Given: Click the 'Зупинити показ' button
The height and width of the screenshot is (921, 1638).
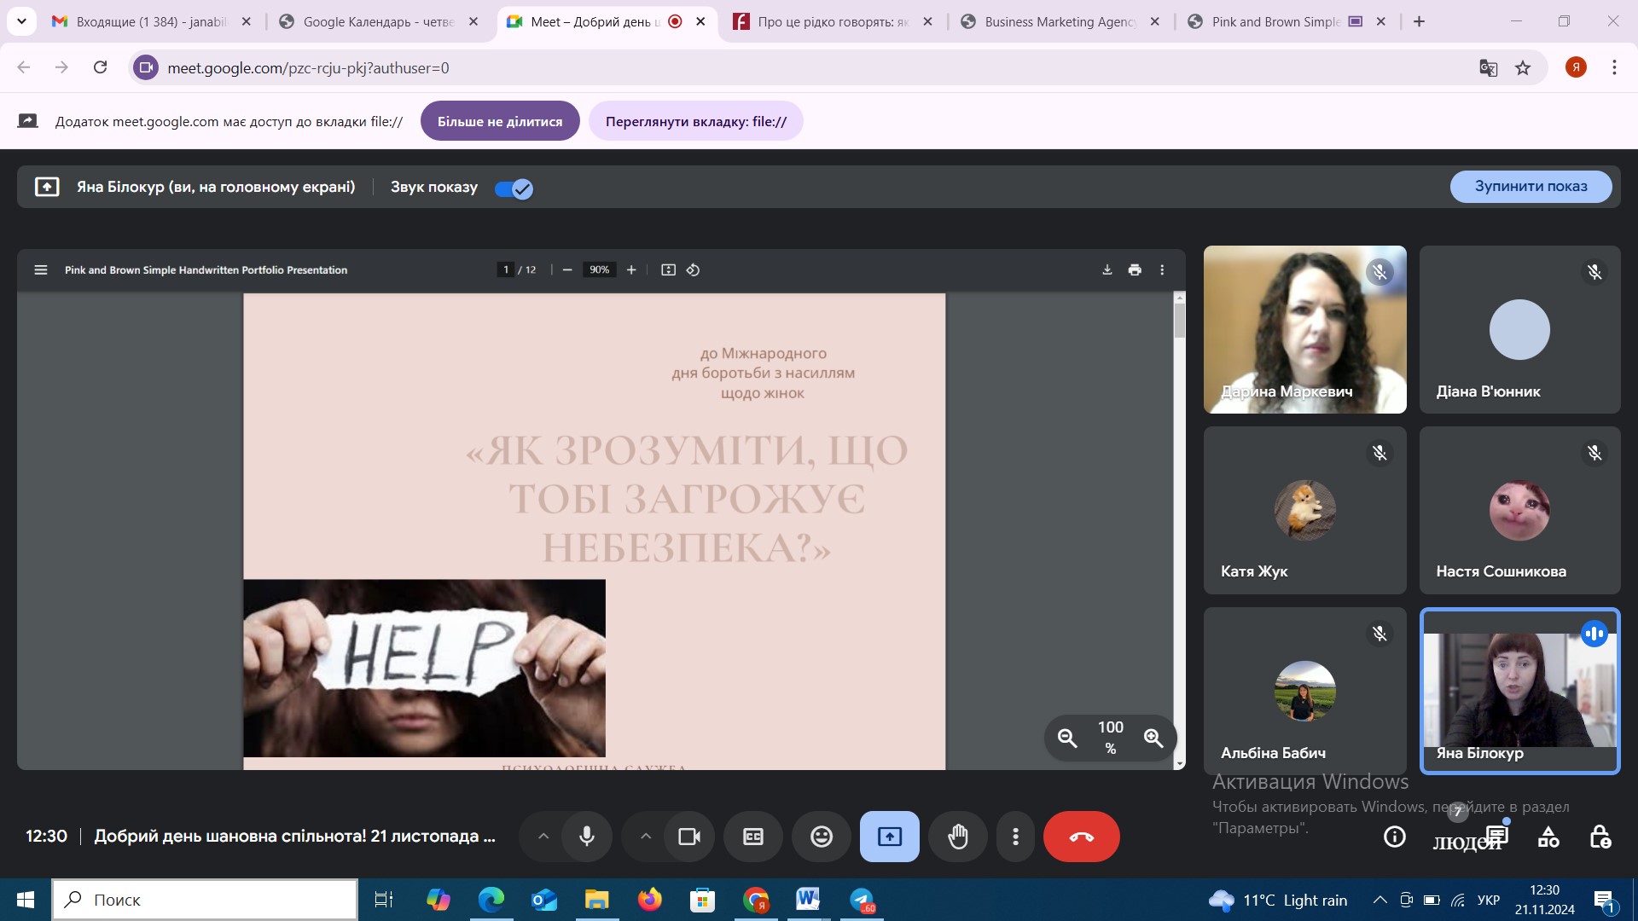Looking at the screenshot, I should point(1531,186).
